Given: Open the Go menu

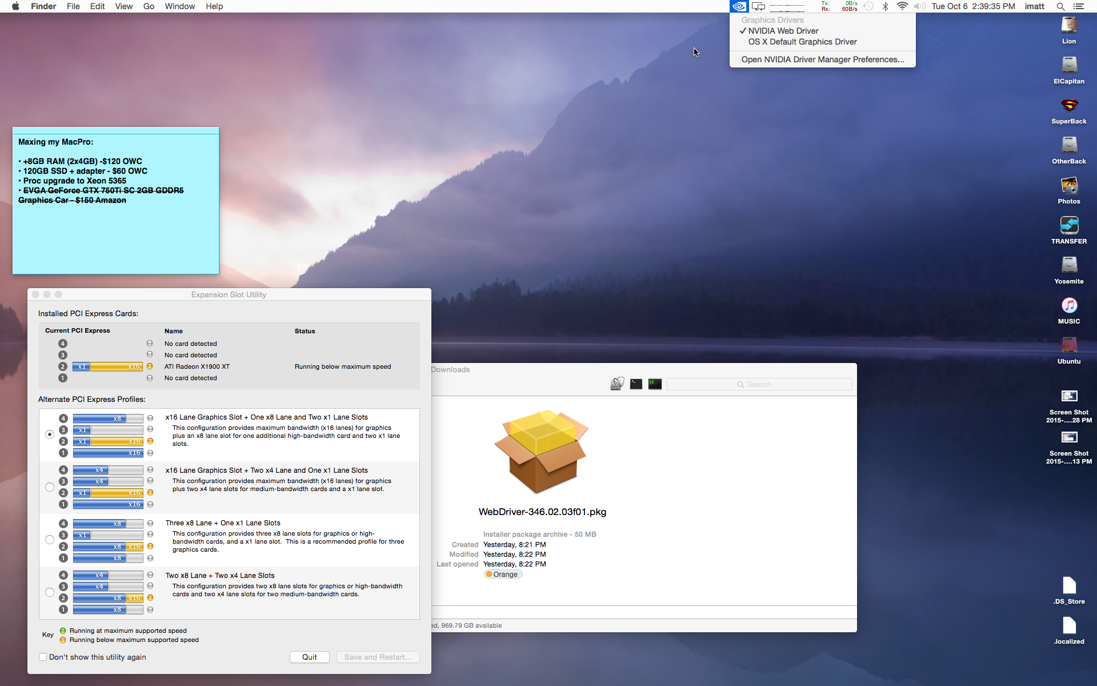Looking at the screenshot, I should 149,6.
